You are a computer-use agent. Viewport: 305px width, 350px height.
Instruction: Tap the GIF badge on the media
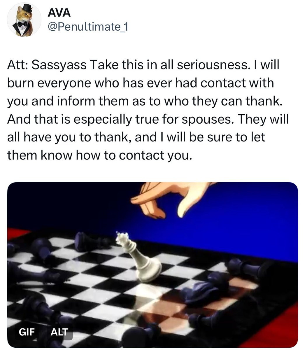(27, 332)
